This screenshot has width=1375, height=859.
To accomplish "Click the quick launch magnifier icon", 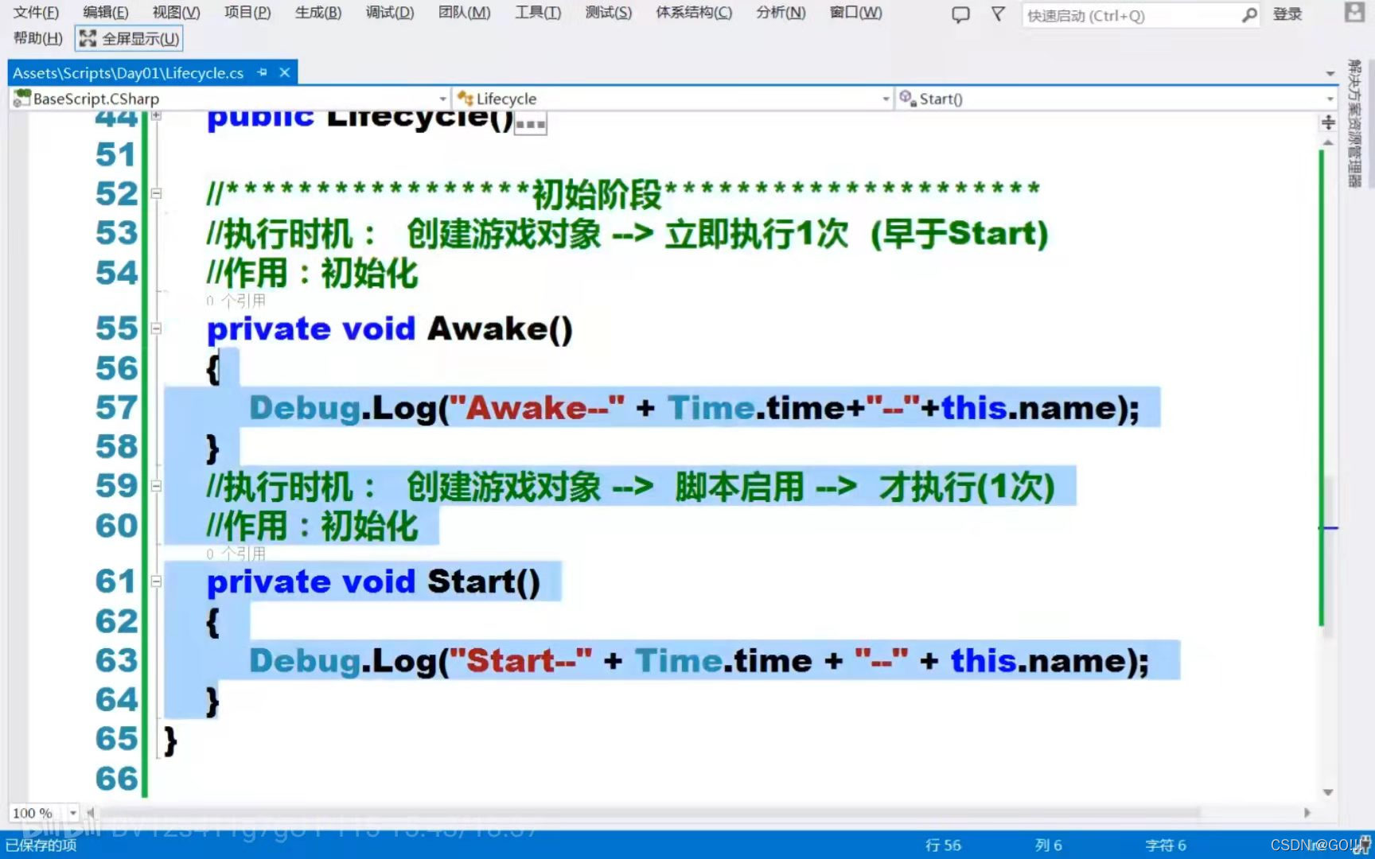I will [x=1249, y=15].
